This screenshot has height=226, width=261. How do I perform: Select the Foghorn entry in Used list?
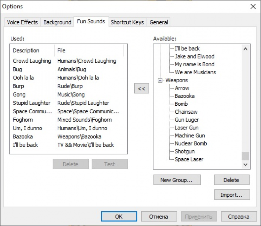[23, 120]
